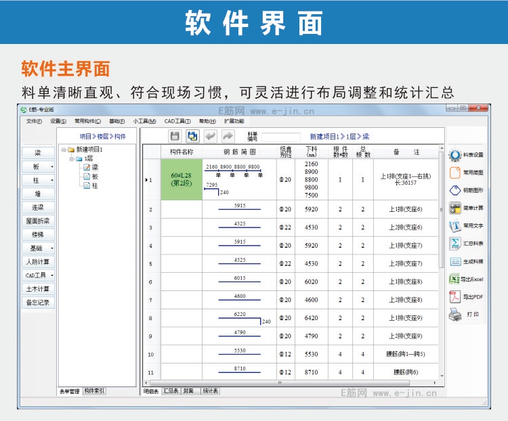This screenshot has width=508, height=421.
Task: Collapse the 1层 tree node
Action: click(x=72, y=158)
